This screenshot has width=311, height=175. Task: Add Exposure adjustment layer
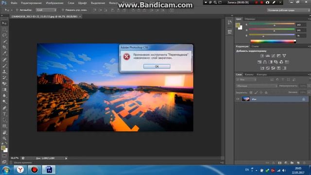(x=278, y=56)
